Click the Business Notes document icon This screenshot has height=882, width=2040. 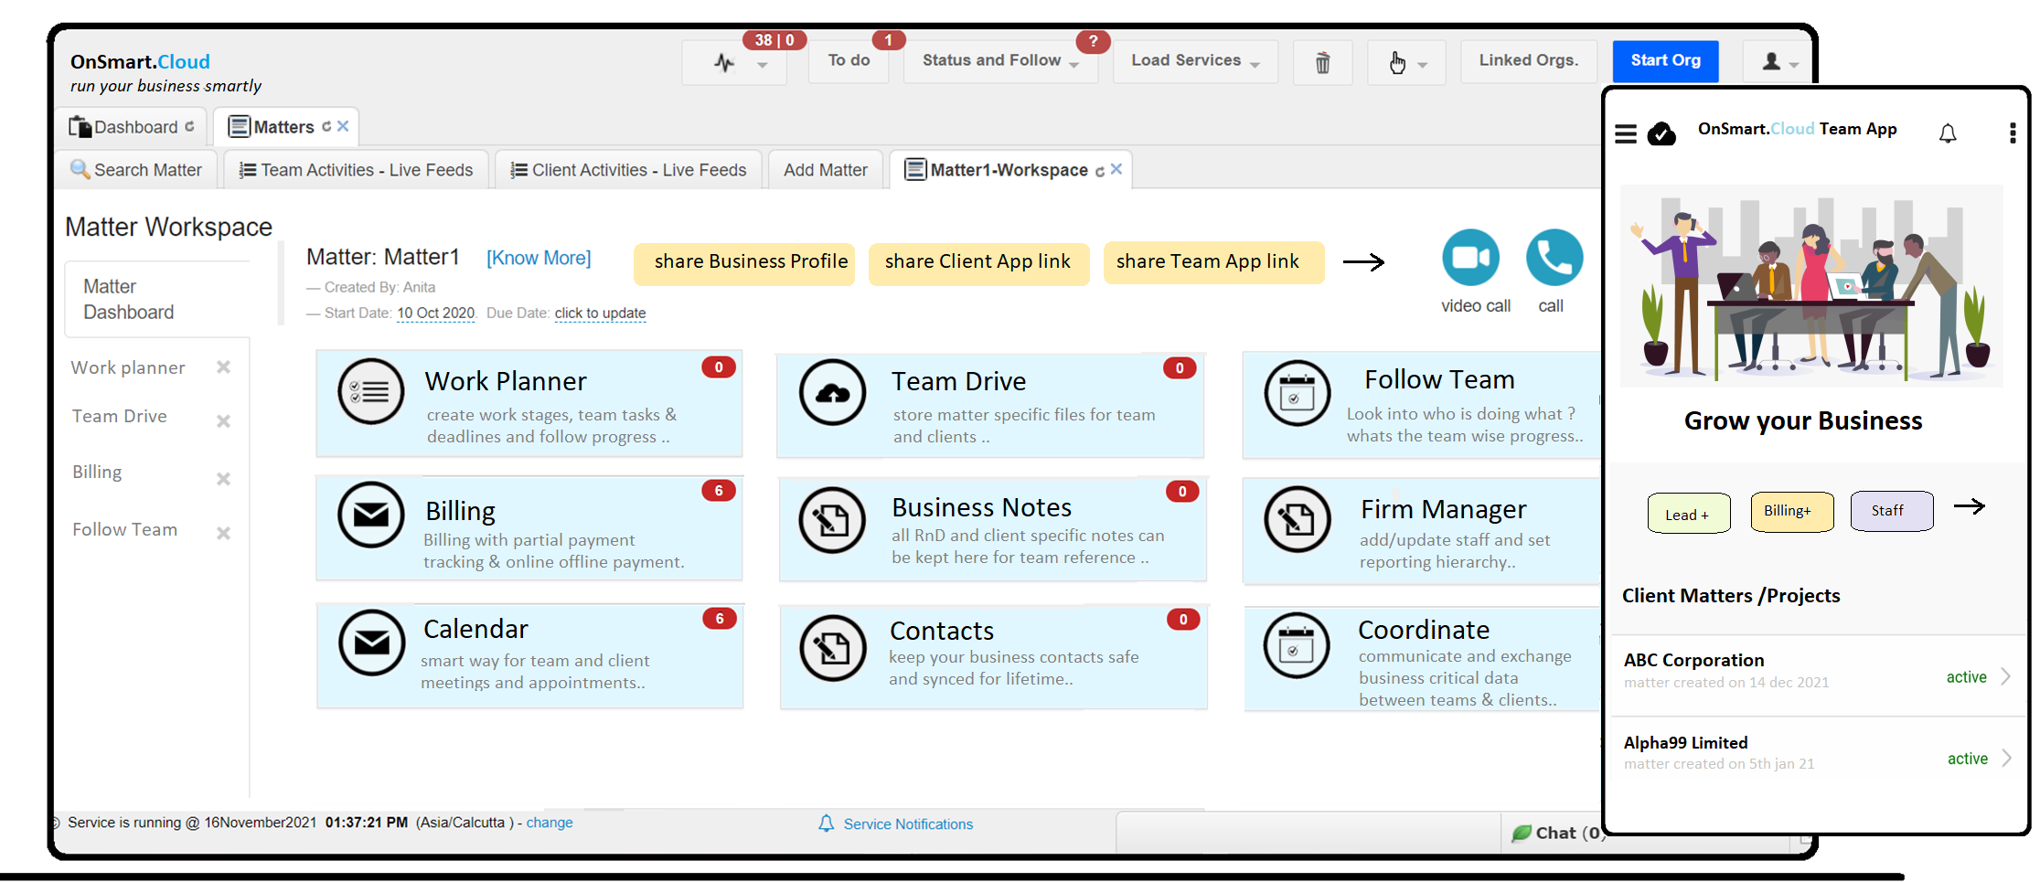click(832, 520)
